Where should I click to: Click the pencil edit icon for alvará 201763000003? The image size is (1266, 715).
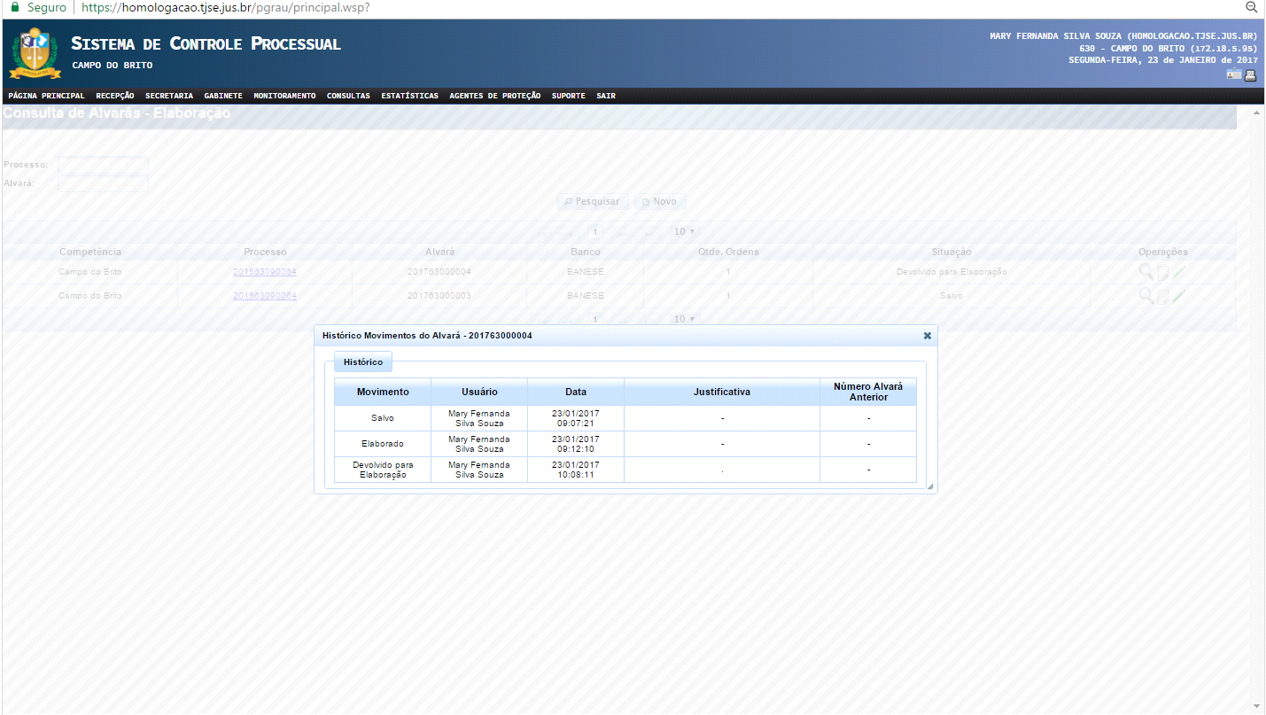click(x=1178, y=296)
